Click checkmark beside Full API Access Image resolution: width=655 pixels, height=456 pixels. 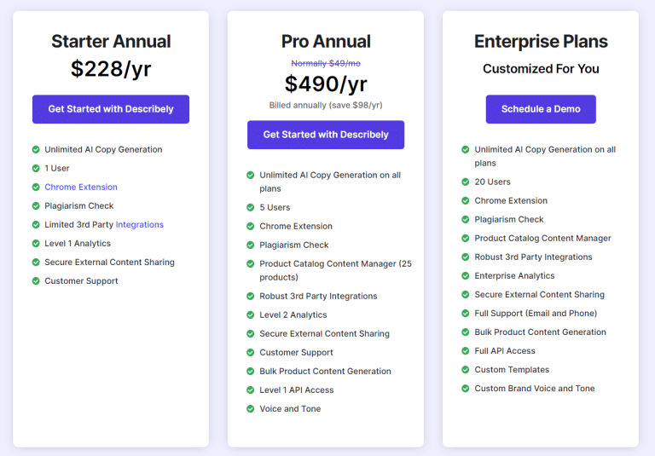coord(466,351)
